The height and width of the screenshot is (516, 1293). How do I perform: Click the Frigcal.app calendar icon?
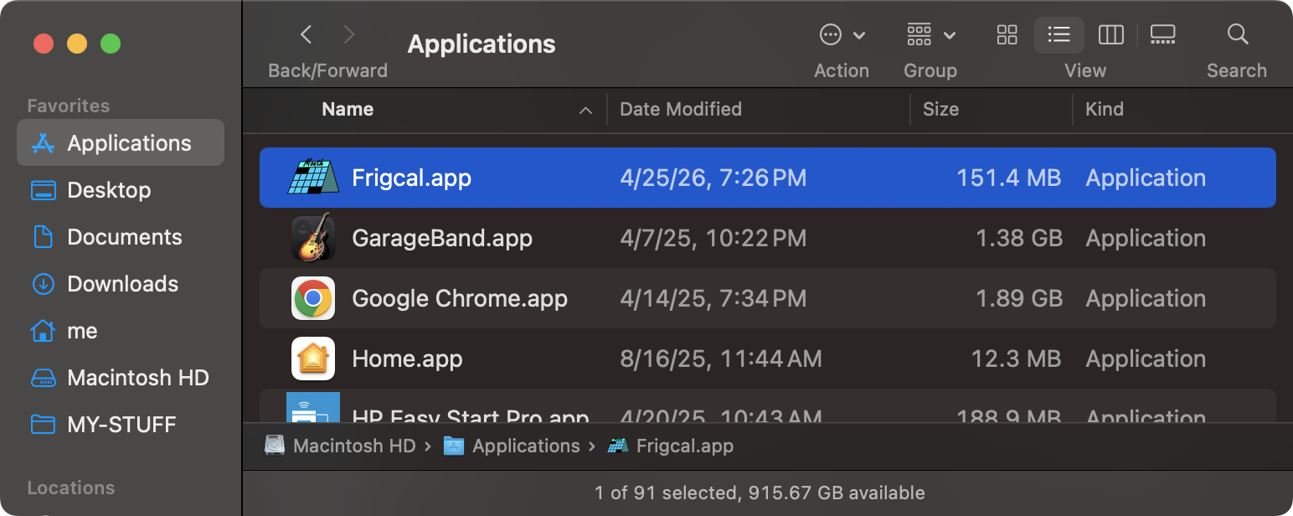click(313, 178)
